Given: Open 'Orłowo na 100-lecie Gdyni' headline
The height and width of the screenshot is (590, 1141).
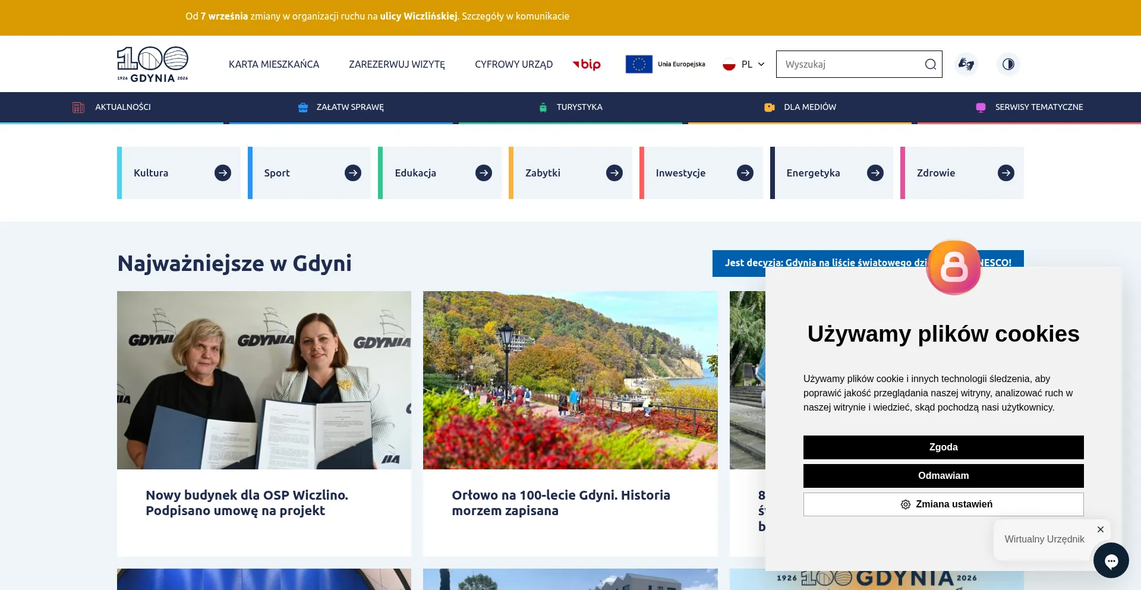Looking at the screenshot, I should 561,503.
